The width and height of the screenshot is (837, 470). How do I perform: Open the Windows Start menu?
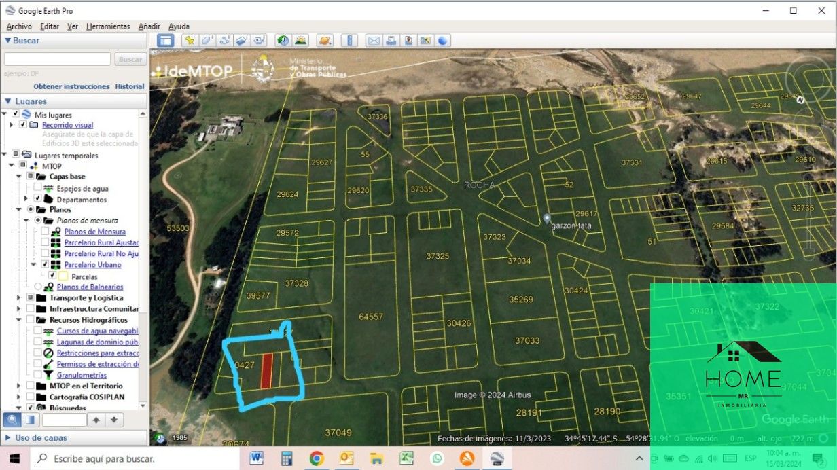14,458
